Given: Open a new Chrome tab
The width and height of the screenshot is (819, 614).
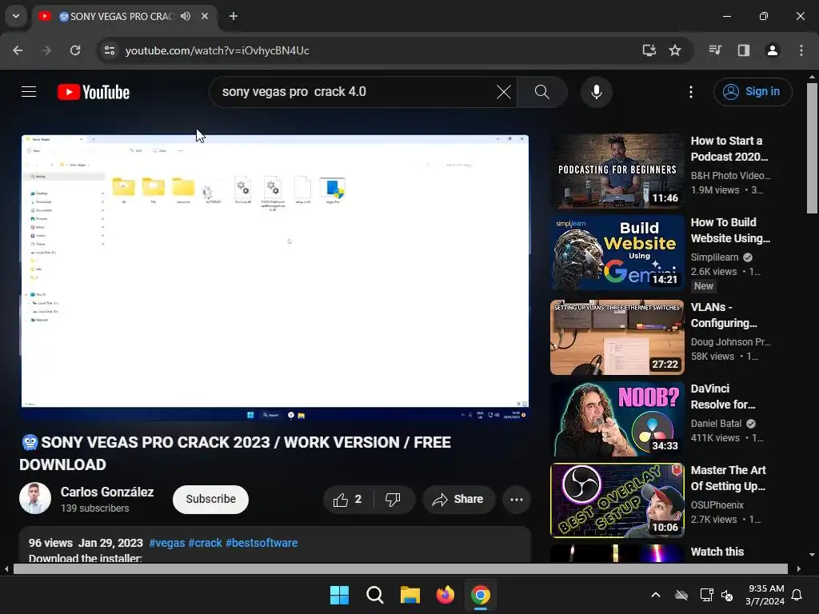Looking at the screenshot, I should click(x=234, y=16).
